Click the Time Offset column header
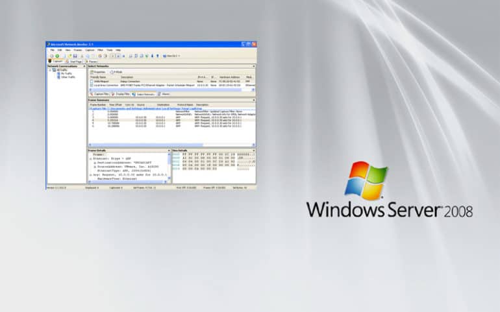This screenshot has width=500, height=312. tap(116, 105)
